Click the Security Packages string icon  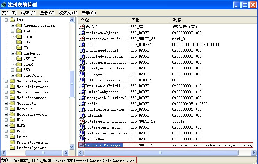[x=82, y=145]
